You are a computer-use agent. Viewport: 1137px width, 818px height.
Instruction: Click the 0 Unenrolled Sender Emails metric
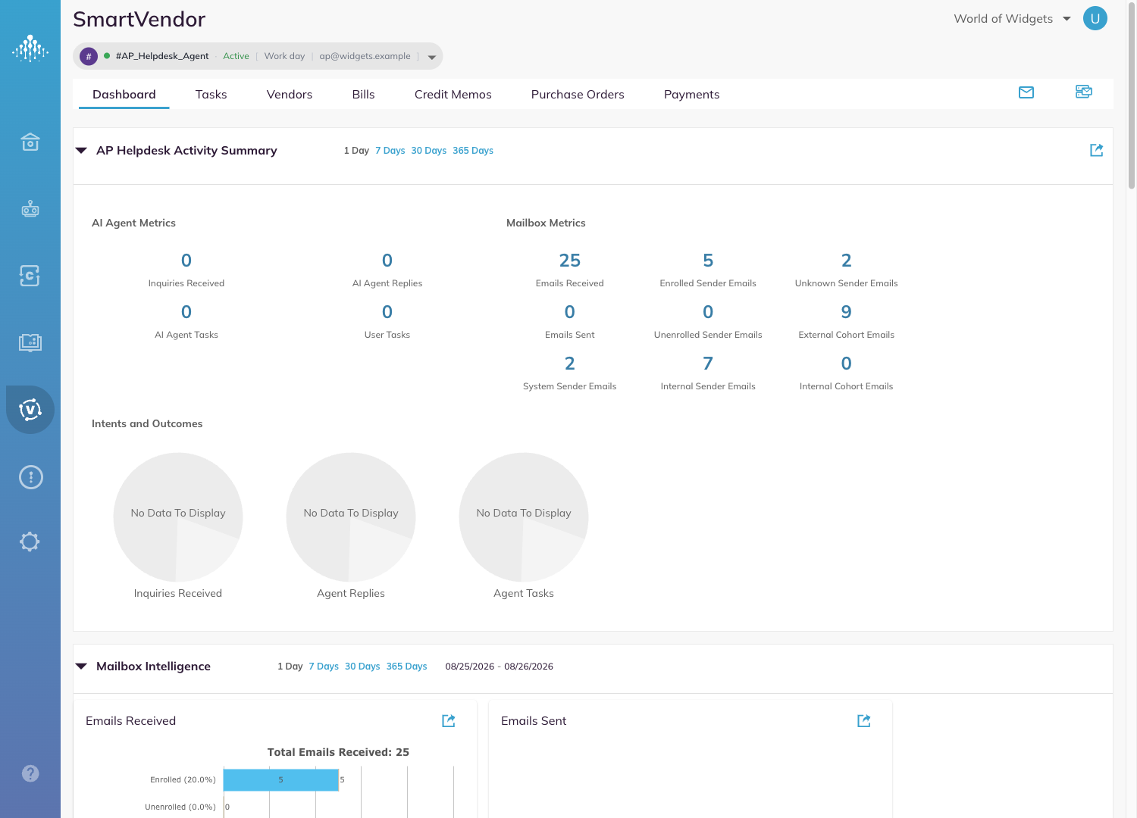coord(708,312)
